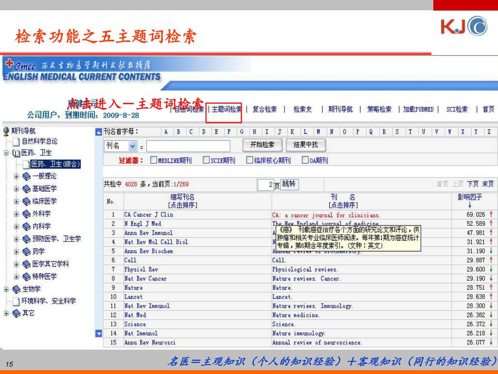Expand the 其它 tree node
This screenshot has width=498, height=374.
(6, 313)
